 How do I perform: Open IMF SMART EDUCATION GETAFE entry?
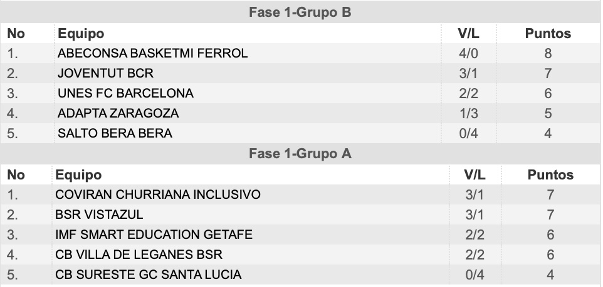point(154,234)
